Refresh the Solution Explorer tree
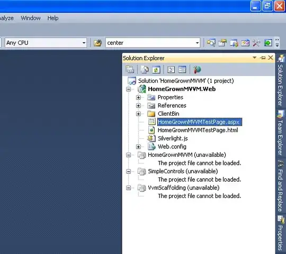This screenshot has height=254, width=286. pos(156,70)
